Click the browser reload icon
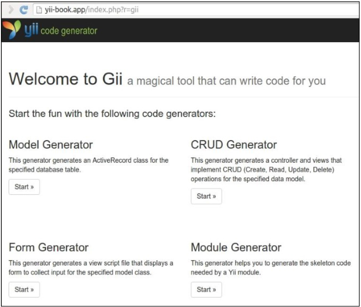361x307 pixels. tap(24, 10)
